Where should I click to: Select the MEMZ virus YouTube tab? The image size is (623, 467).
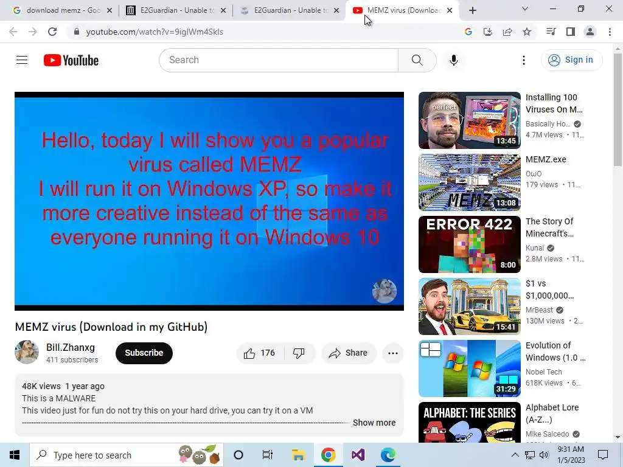coord(402,10)
